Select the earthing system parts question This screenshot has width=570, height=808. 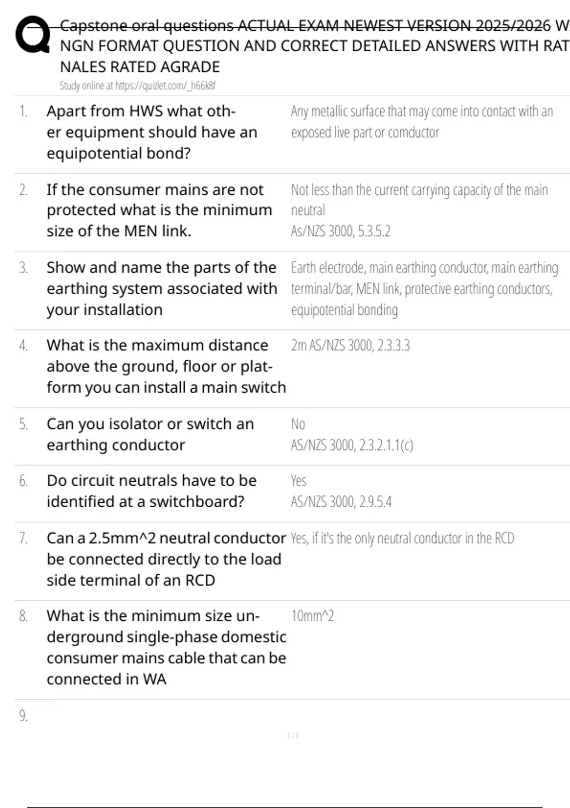[x=161, y=289]
